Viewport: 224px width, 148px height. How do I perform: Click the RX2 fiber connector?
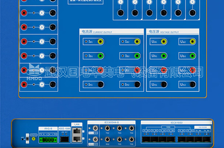pos(107,139)
